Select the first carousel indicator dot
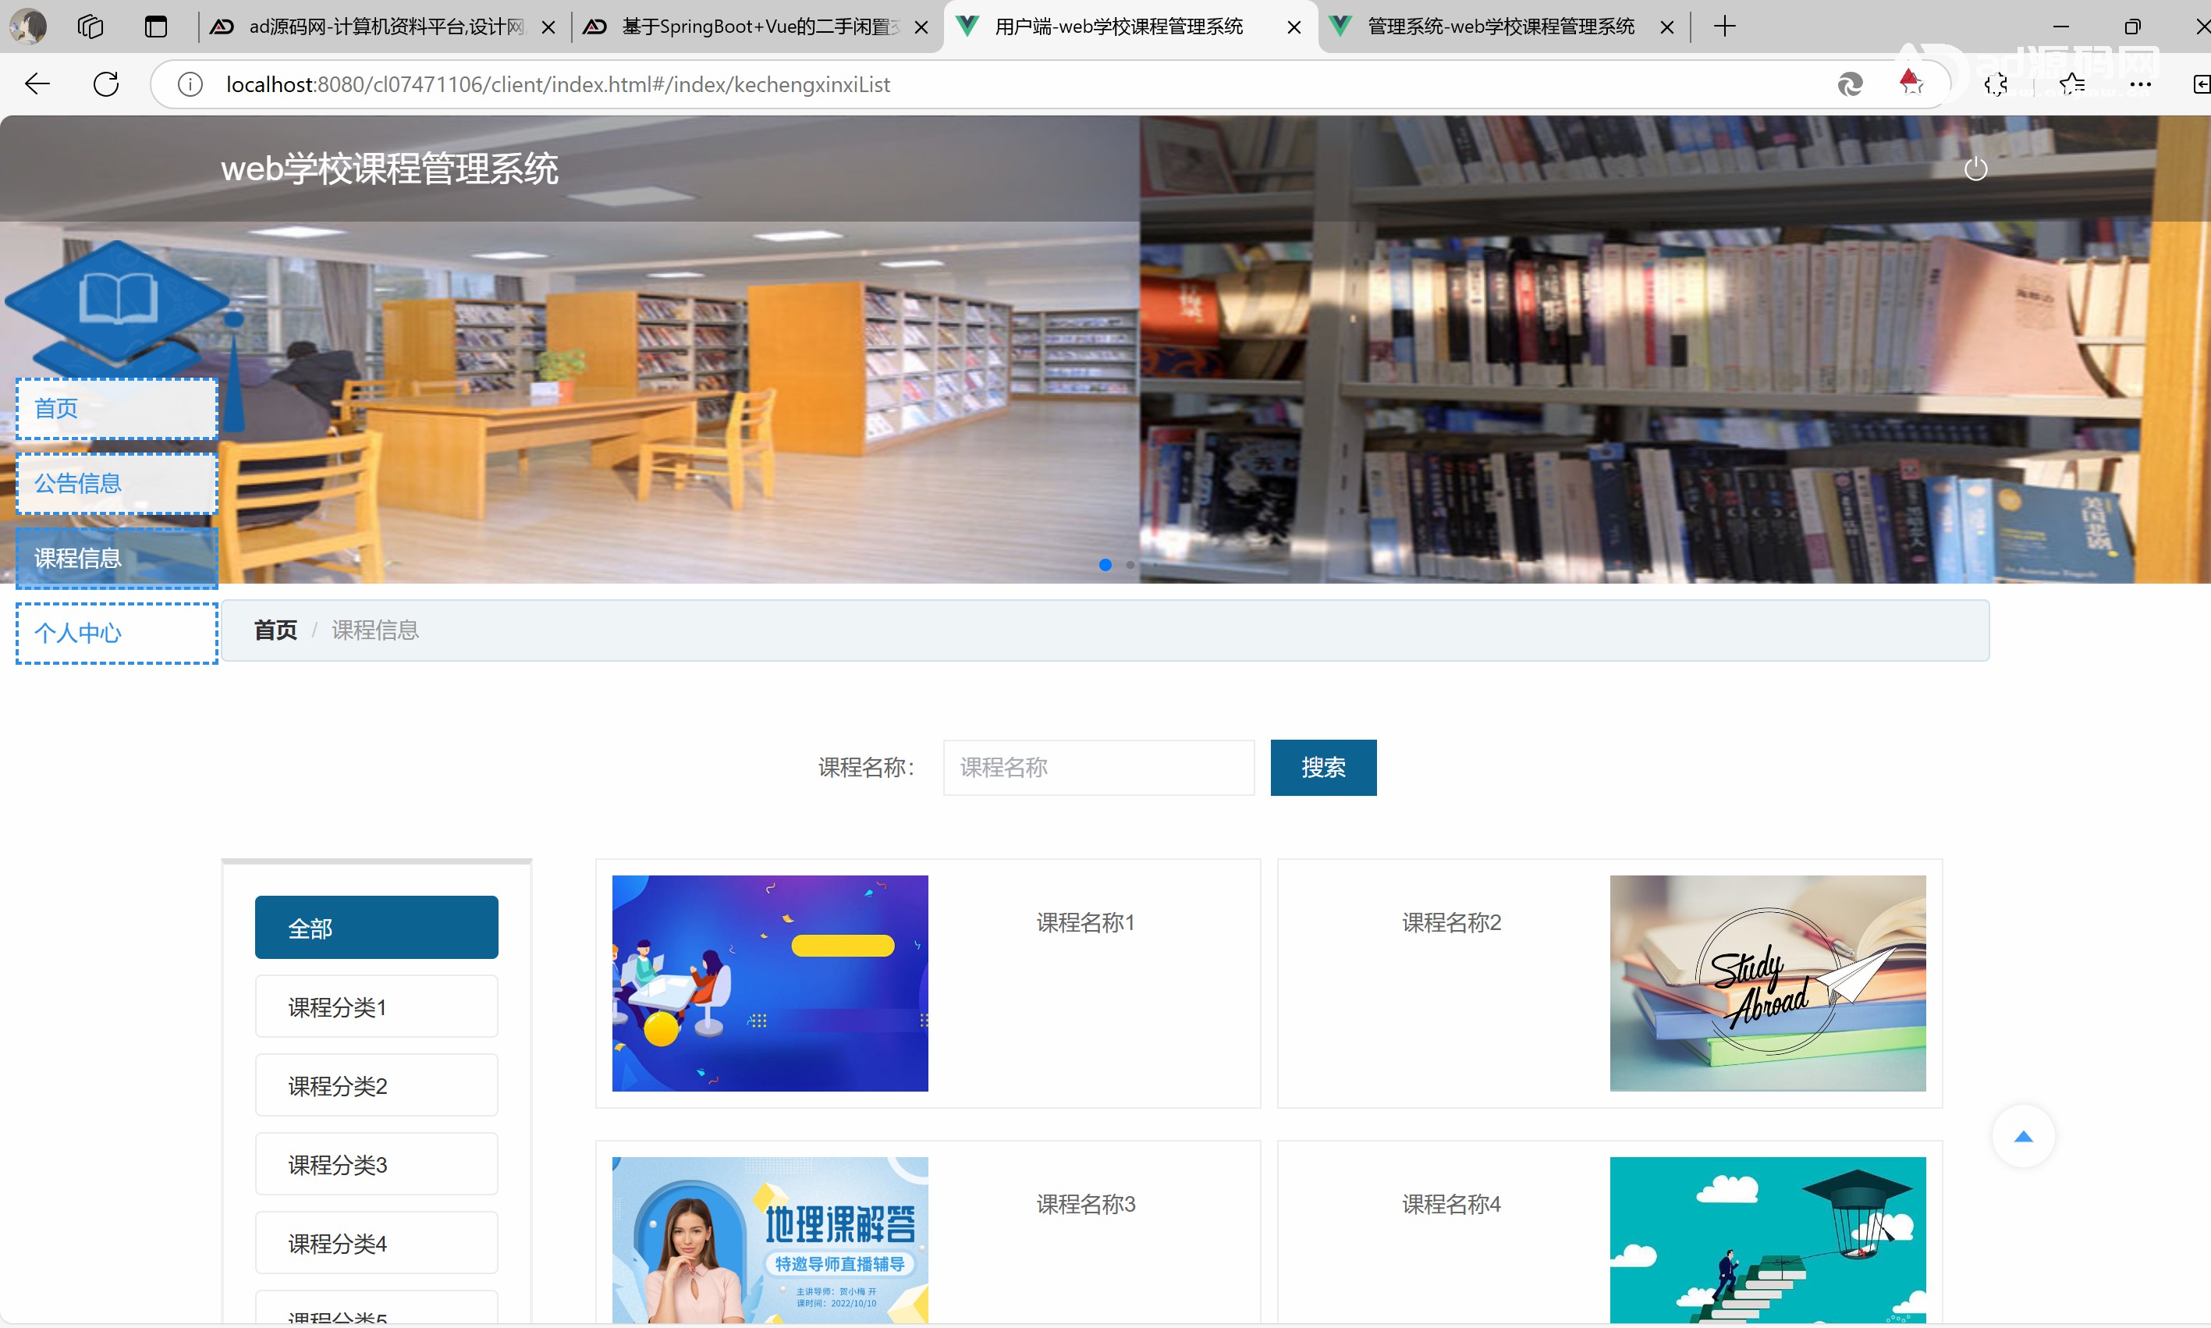The height and width of the screenshot is (1328, 2211). [x=1105, y=565]
